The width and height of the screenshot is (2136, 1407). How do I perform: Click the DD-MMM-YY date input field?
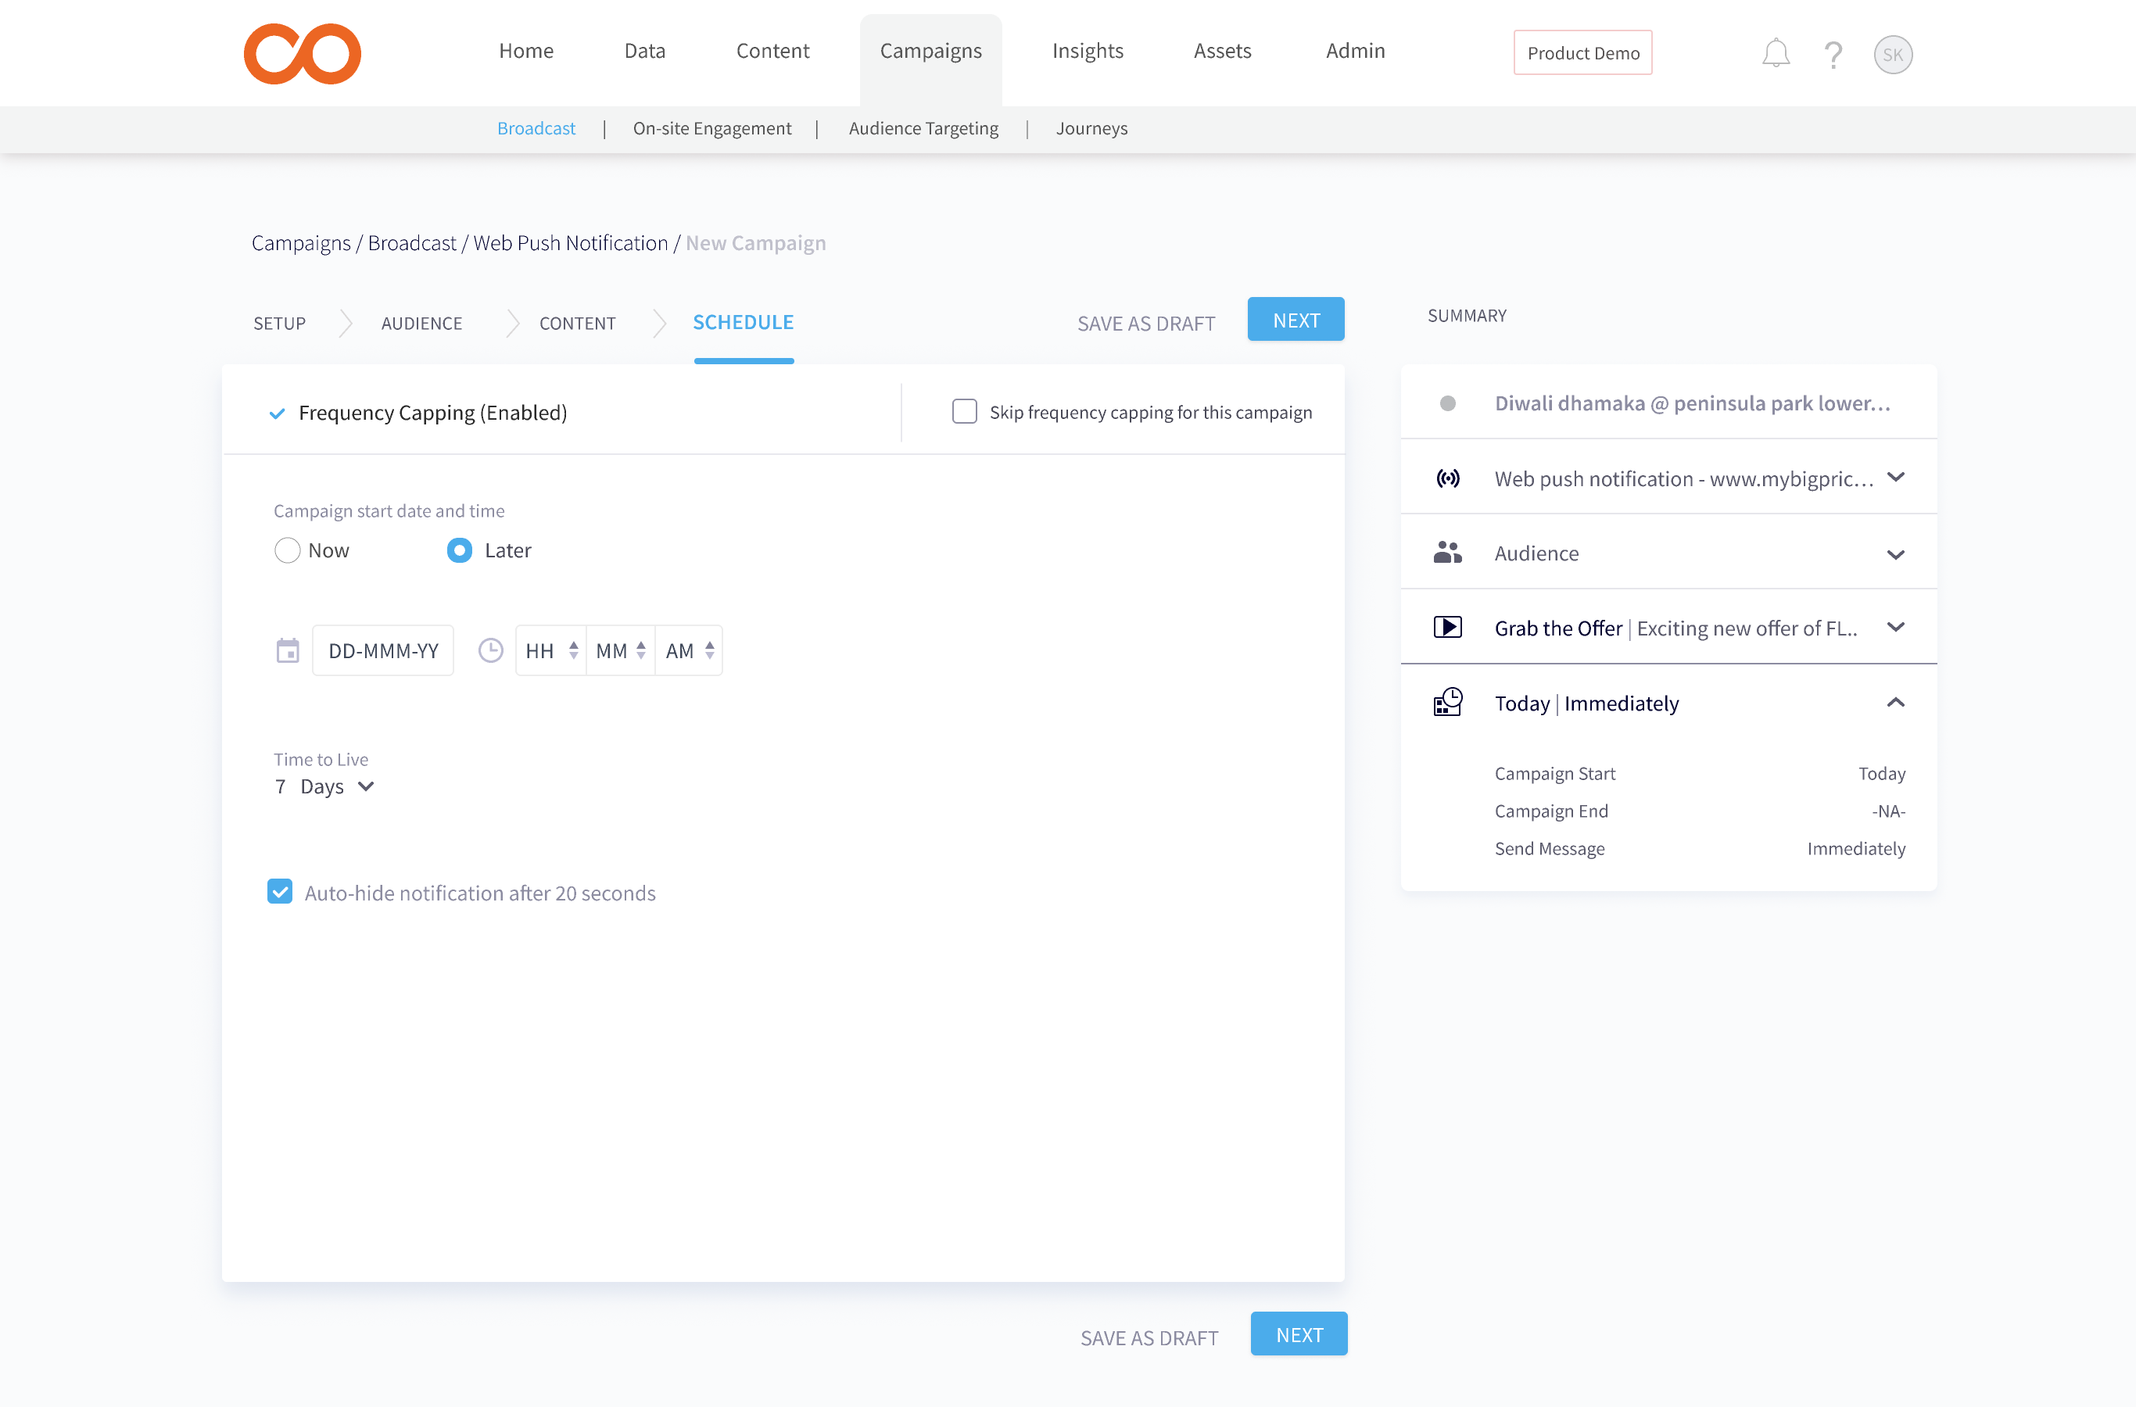pos(383,650)
